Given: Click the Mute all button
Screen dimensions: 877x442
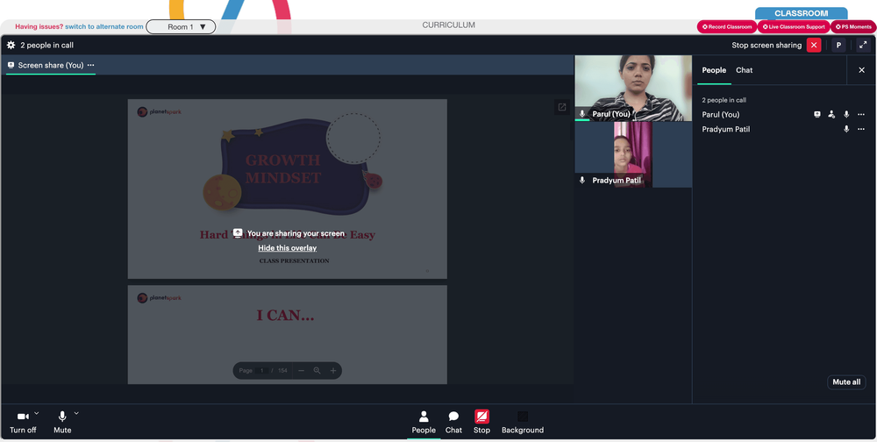Looking at the screenshot, I should point(846,382).
